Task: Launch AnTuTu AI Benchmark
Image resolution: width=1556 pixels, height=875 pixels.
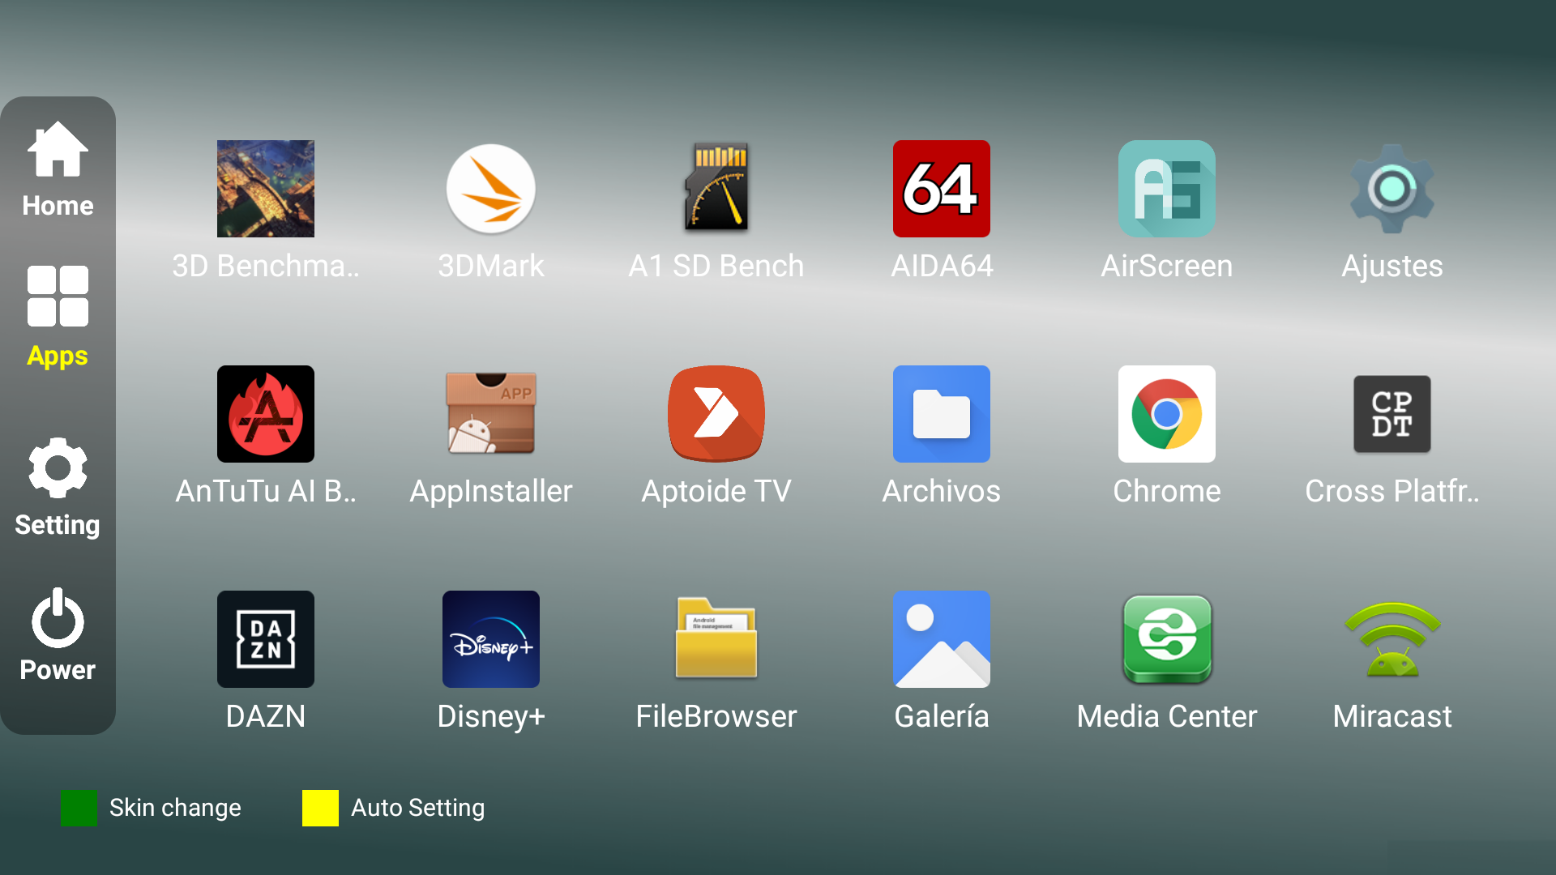Action: pyautogui.click(x=265, y=414)
